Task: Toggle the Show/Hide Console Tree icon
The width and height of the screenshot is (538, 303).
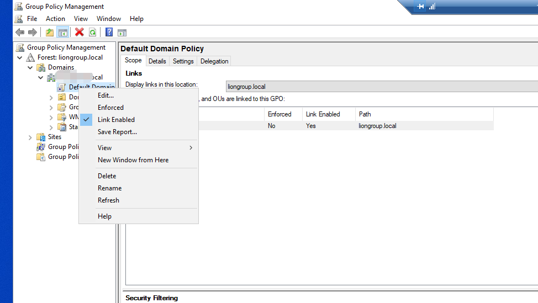Action: click(63, 32)
